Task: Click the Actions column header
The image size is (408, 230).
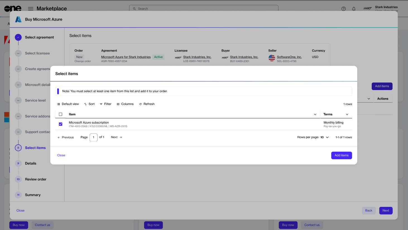Action: tap(383, 99)
